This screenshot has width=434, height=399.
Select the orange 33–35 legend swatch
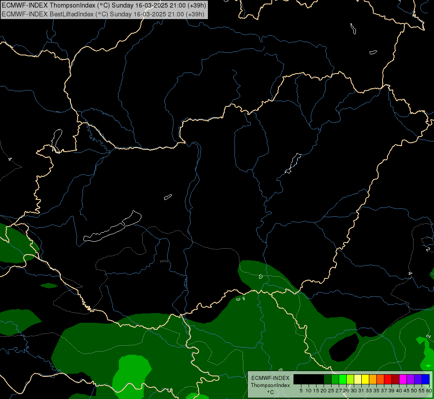pos(373,379)
